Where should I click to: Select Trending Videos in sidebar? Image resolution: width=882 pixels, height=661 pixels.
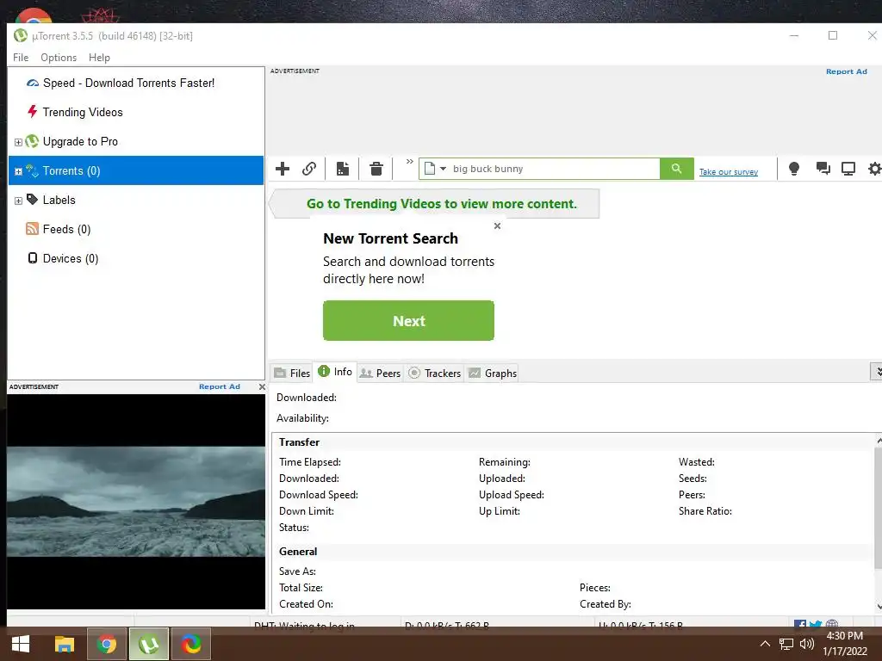pyautogui.click(x=83, y=113)
